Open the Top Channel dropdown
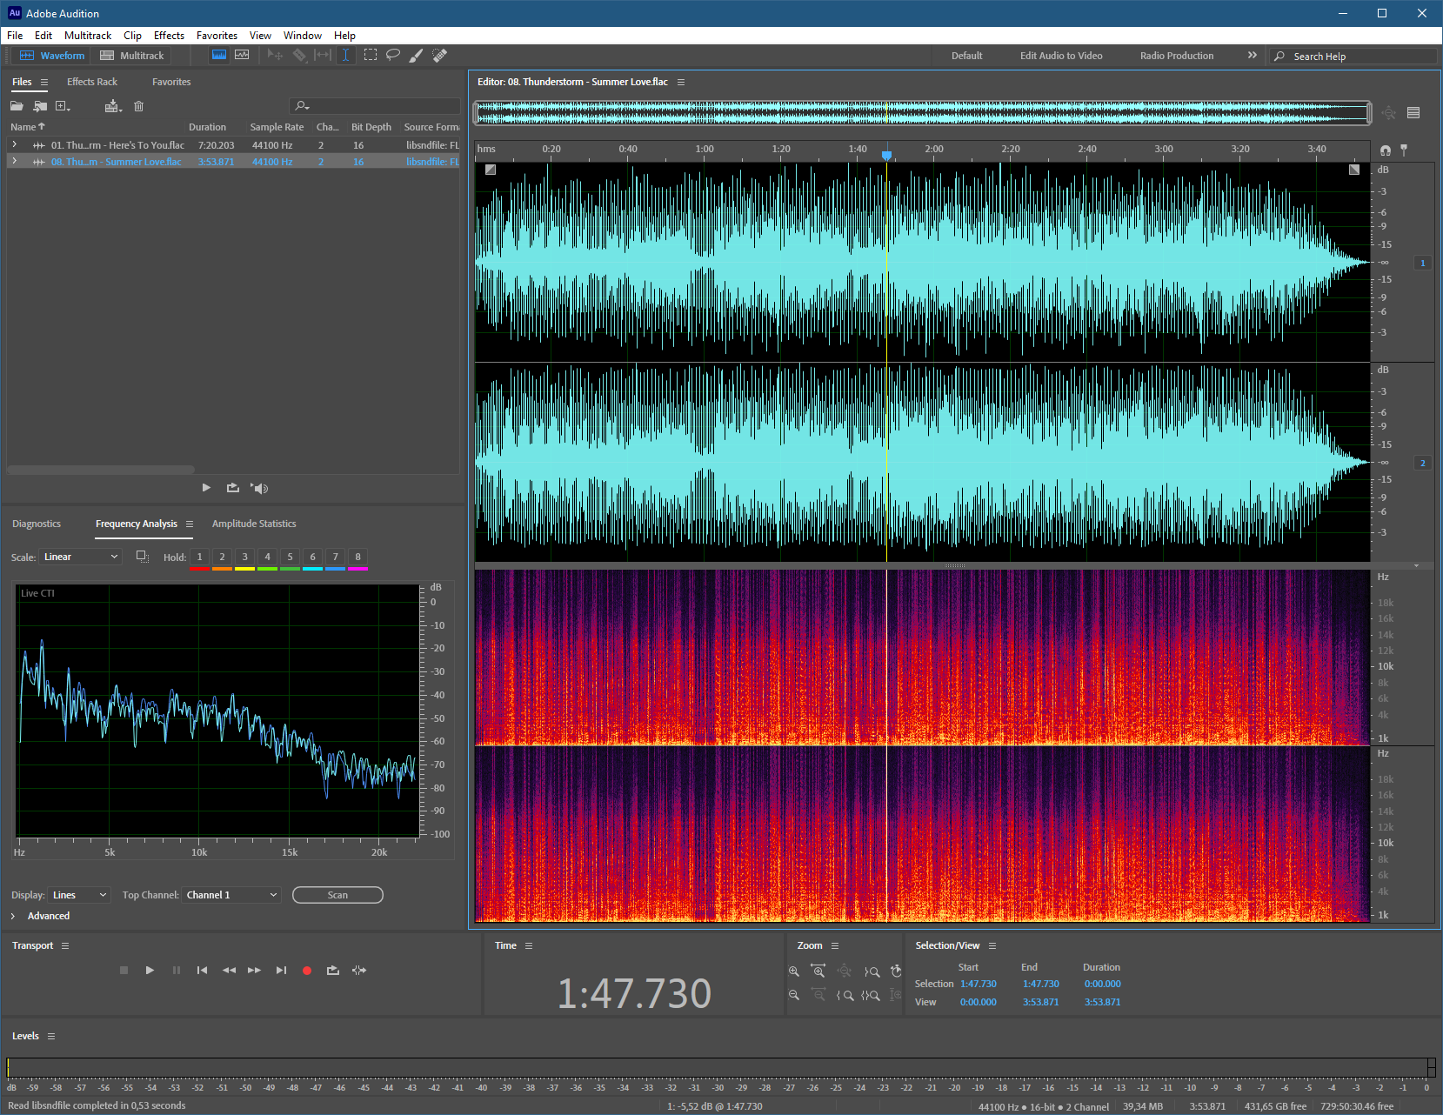Screen dimensions: 1443x1115 click(x=231, y=895)
